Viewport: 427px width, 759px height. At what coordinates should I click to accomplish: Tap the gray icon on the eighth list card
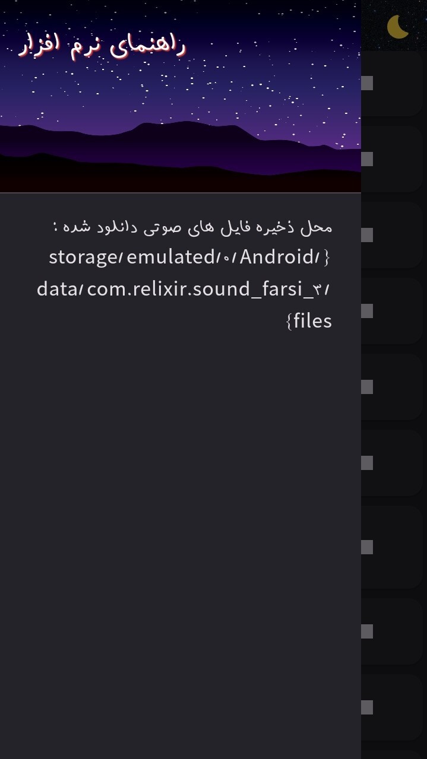pyautogui.click(x=367, y=631)
